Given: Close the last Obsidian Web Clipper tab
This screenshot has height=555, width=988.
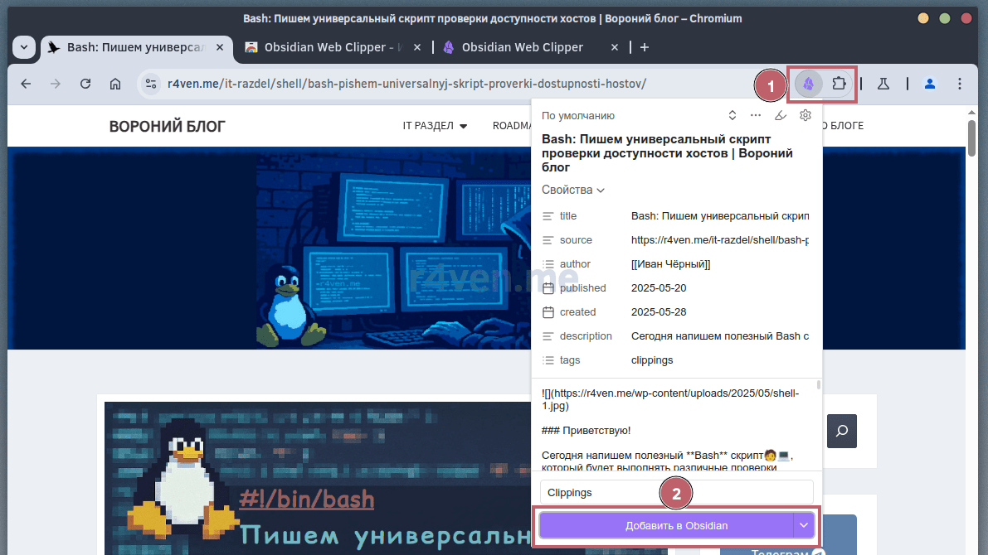Looking at the screenshot, I should [x=615, y=47].
